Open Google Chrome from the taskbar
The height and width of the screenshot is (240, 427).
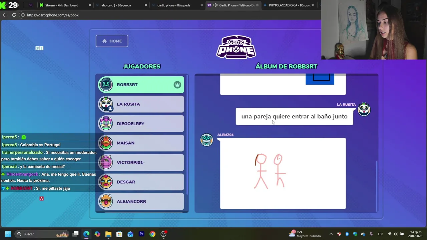[152, 234]
